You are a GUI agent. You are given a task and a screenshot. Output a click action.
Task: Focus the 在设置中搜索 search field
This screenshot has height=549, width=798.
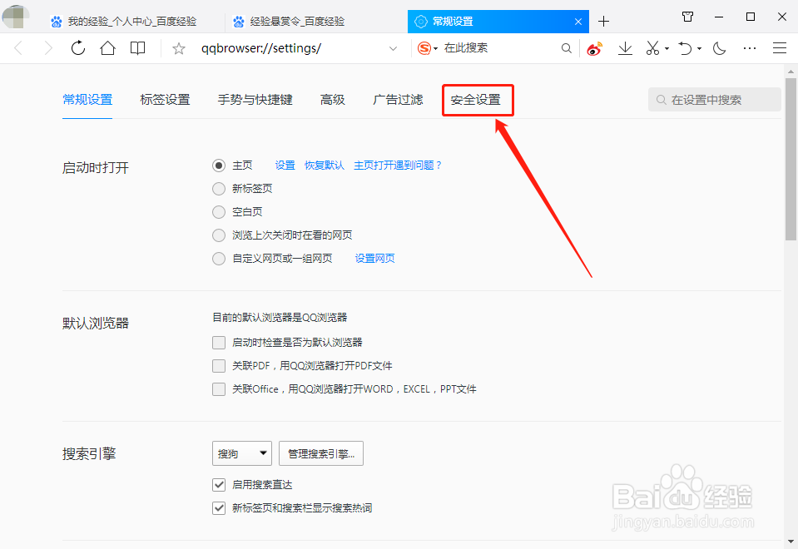pos(715,100)
